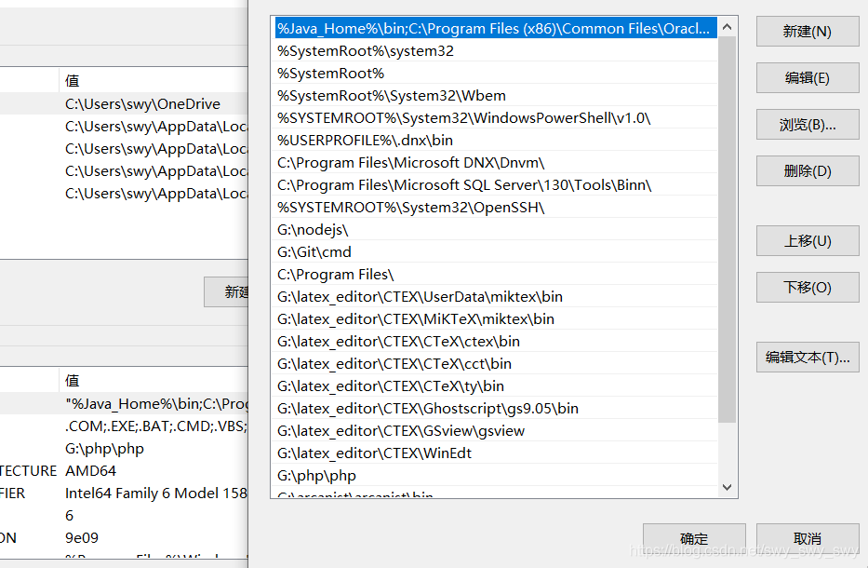Select the System32\OpenSSH\ entry

pyautogui.click(x=496, y=208)
